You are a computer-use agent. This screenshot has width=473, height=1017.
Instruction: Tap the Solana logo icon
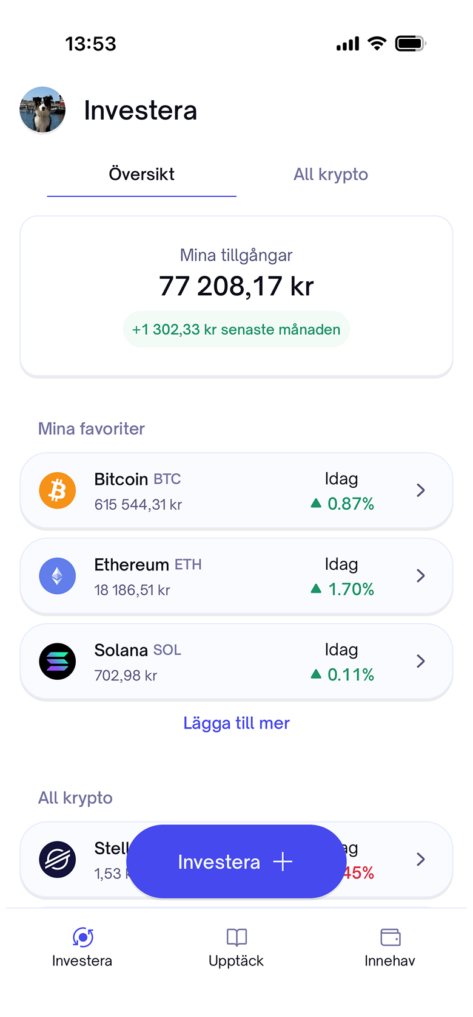(x=58, y=661)
